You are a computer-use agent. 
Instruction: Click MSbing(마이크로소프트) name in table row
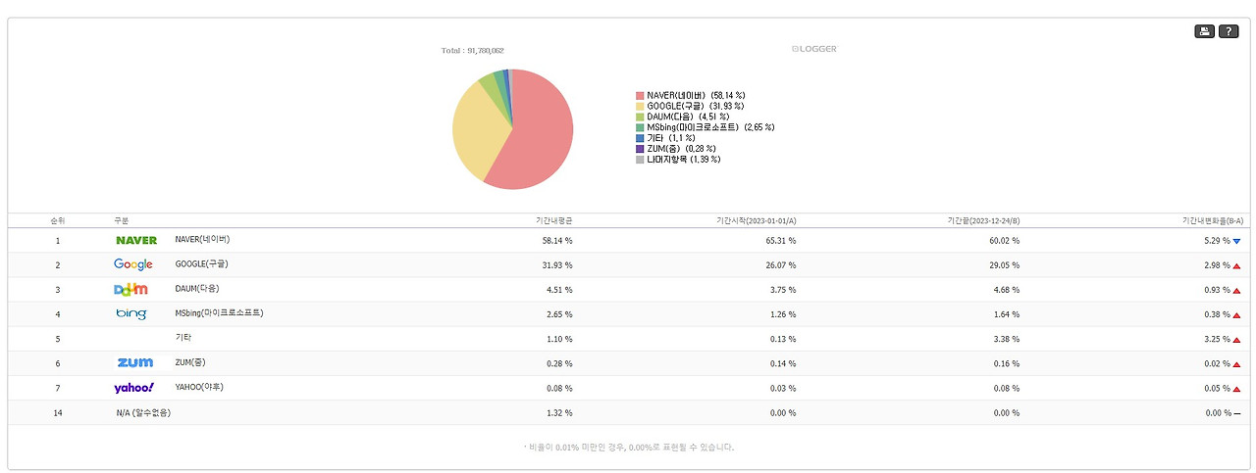pyautogui.click(x=219, y=313)
